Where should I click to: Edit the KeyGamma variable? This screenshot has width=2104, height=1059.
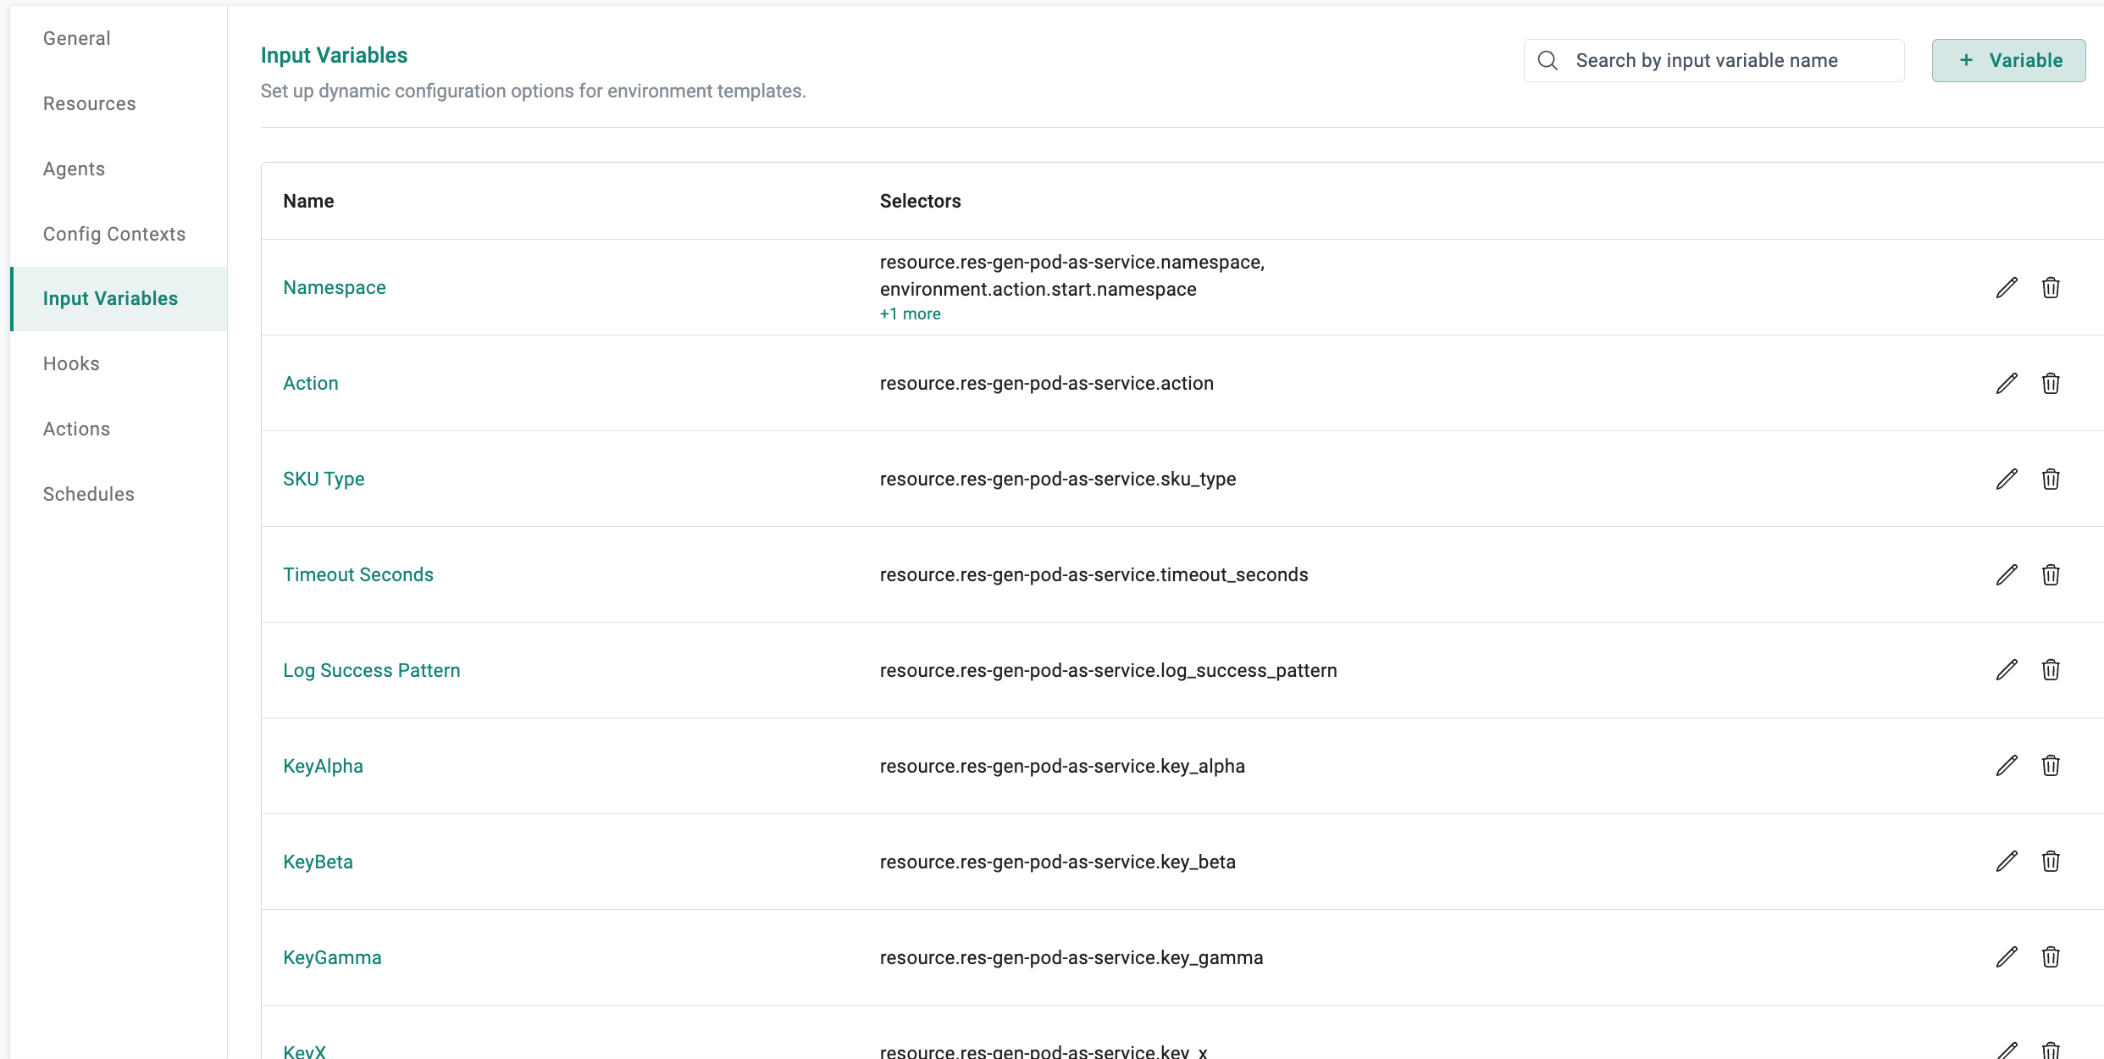click(x=2006, y=957)
